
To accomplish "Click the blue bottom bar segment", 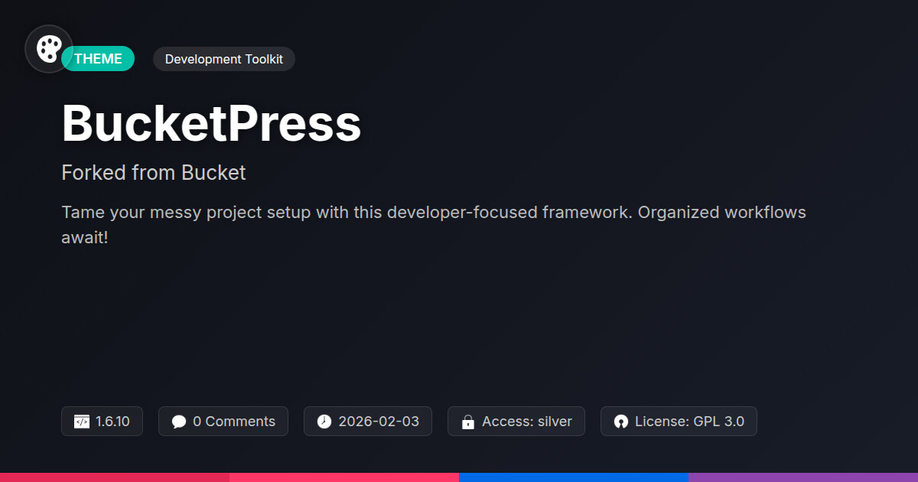I will pyautogui.click(x=574, y=477).
